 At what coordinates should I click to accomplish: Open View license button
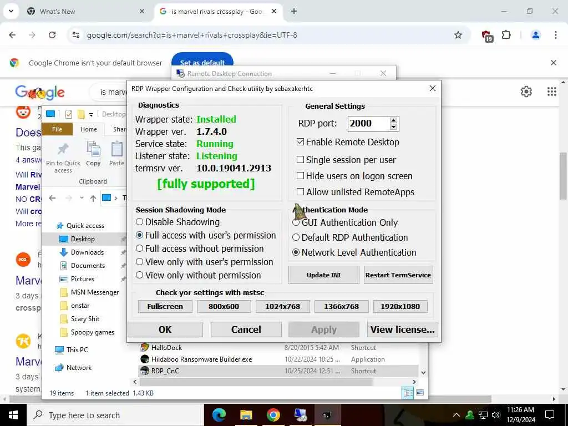click(403, 329)
